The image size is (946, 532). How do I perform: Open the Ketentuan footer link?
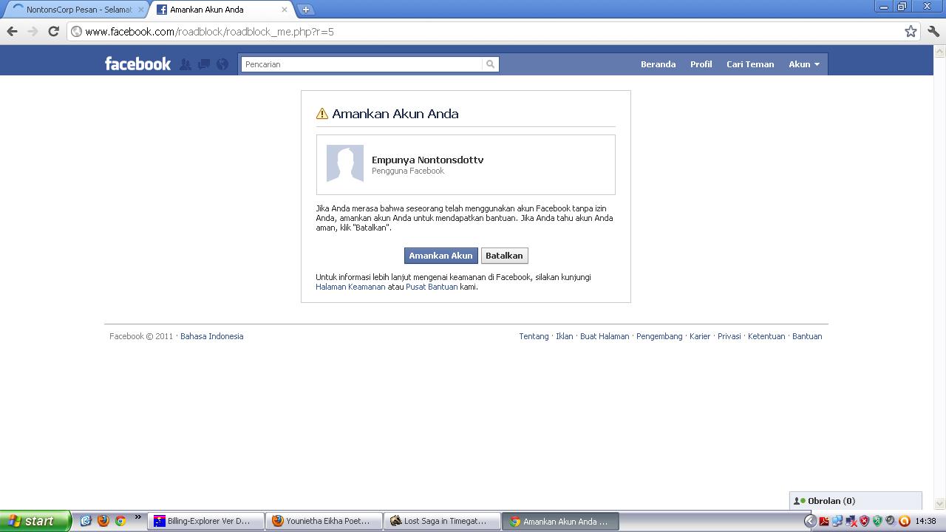tap(766, 336)
